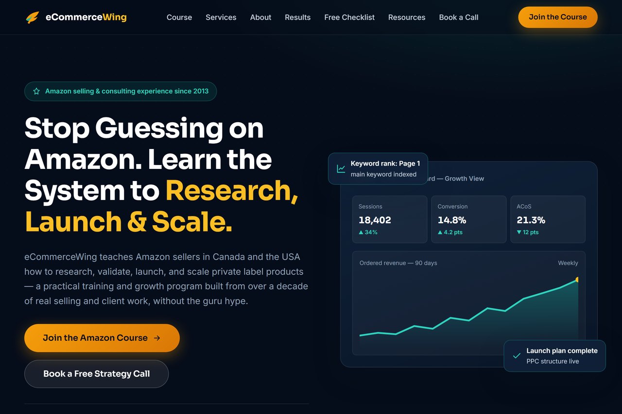Click the Amazon selling experience since 2013 badge

(x=121, y=91)
